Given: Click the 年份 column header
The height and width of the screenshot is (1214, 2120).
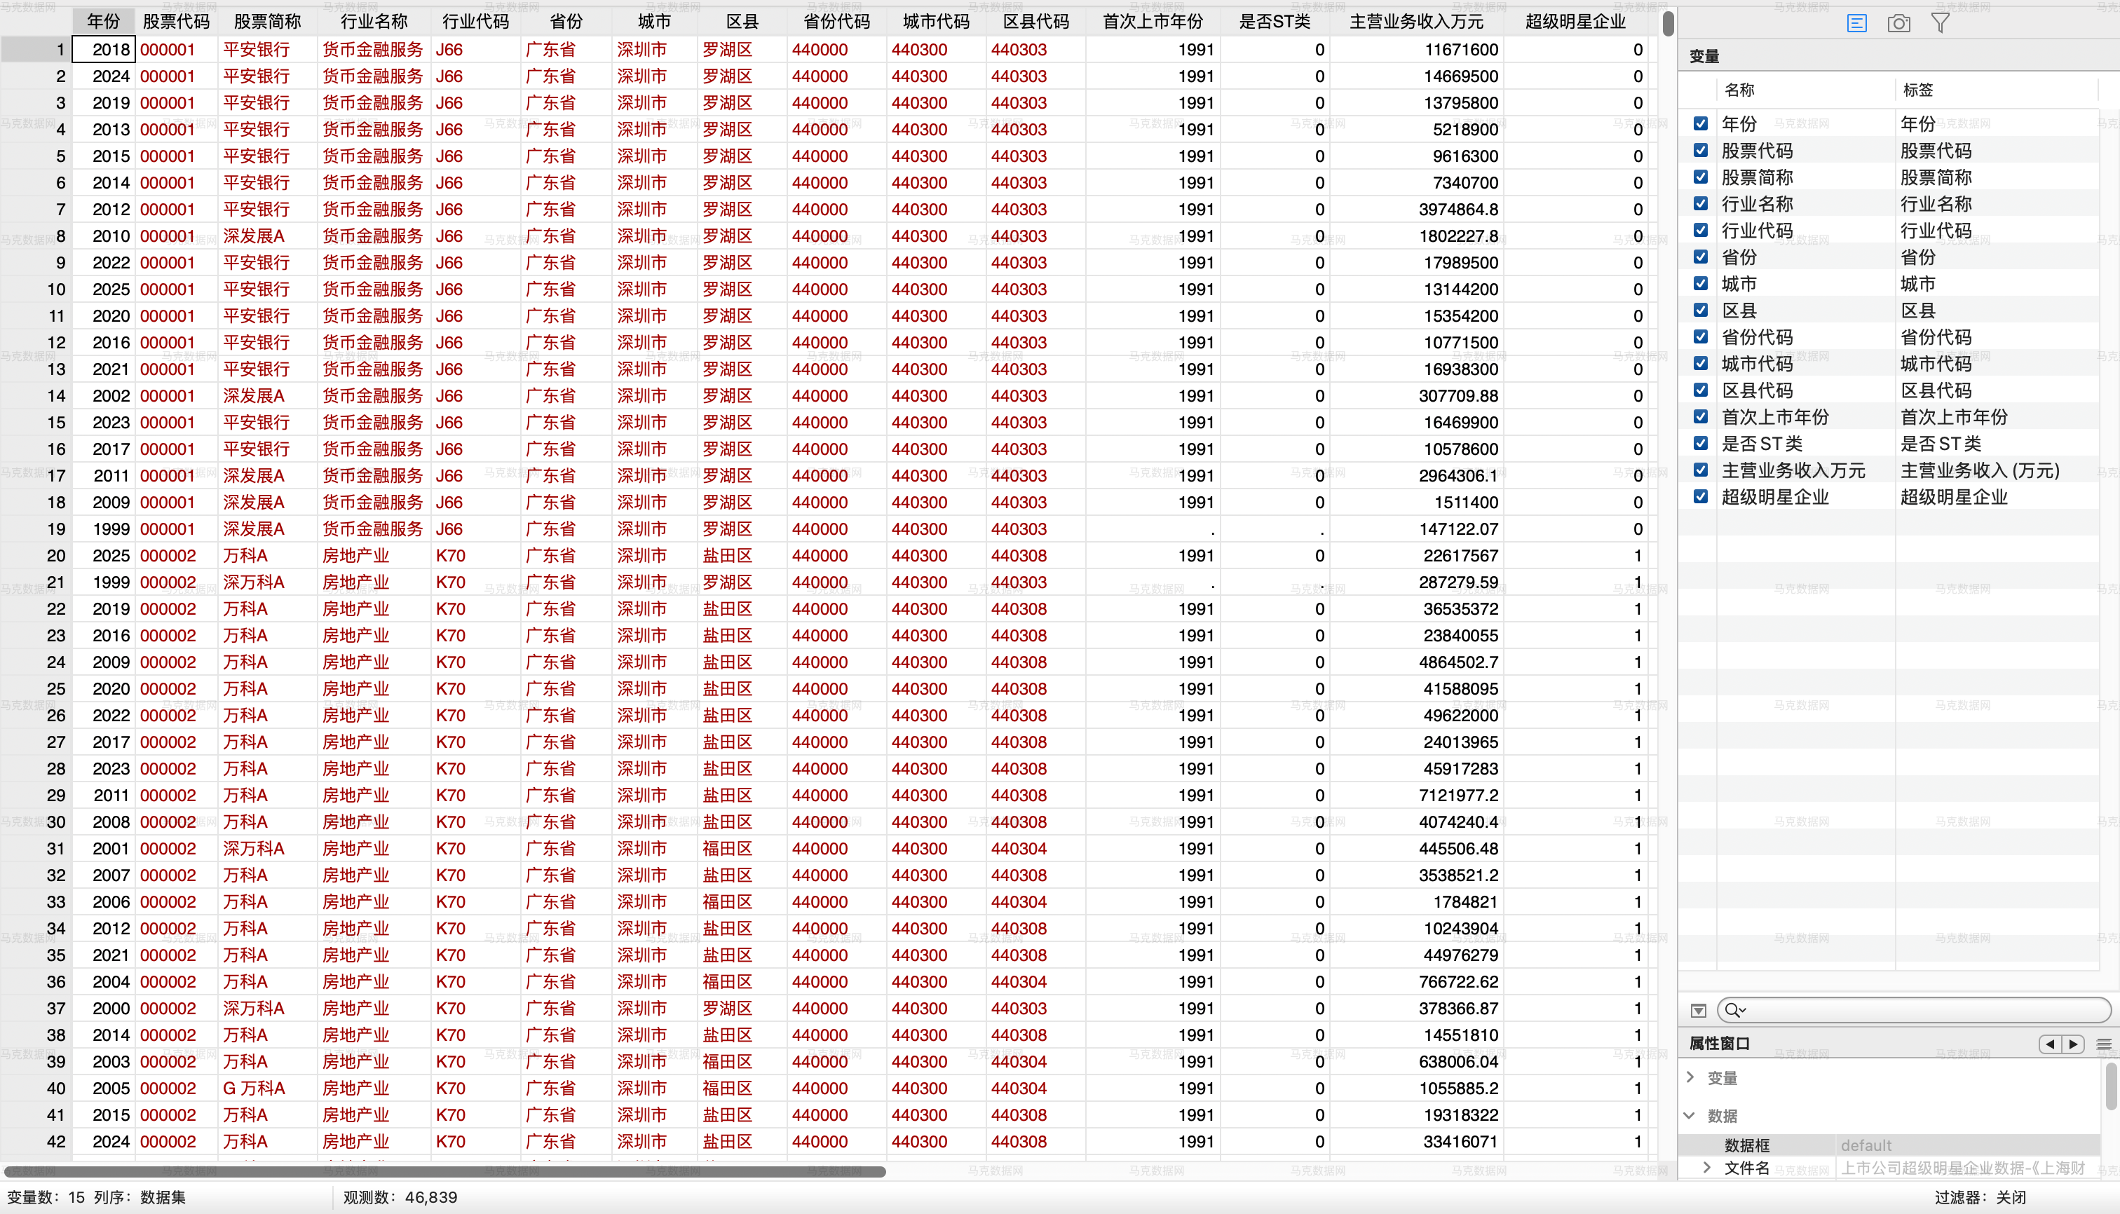Looking at the screenshot, I should tap(104, 22).
